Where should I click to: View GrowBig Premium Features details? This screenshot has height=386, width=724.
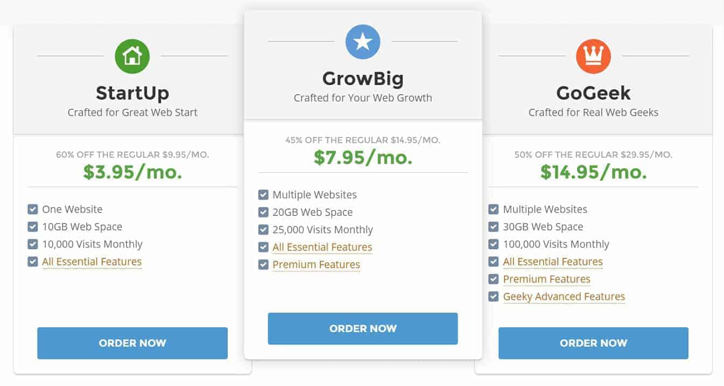click(x=317, y=264)
